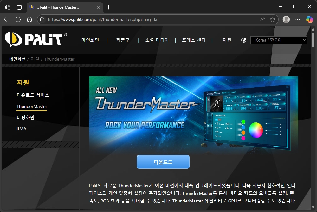Select 다운로드 서비스 in the sidebar
The width and height of the screenshot is (317, 212).
tap(33, 95)
